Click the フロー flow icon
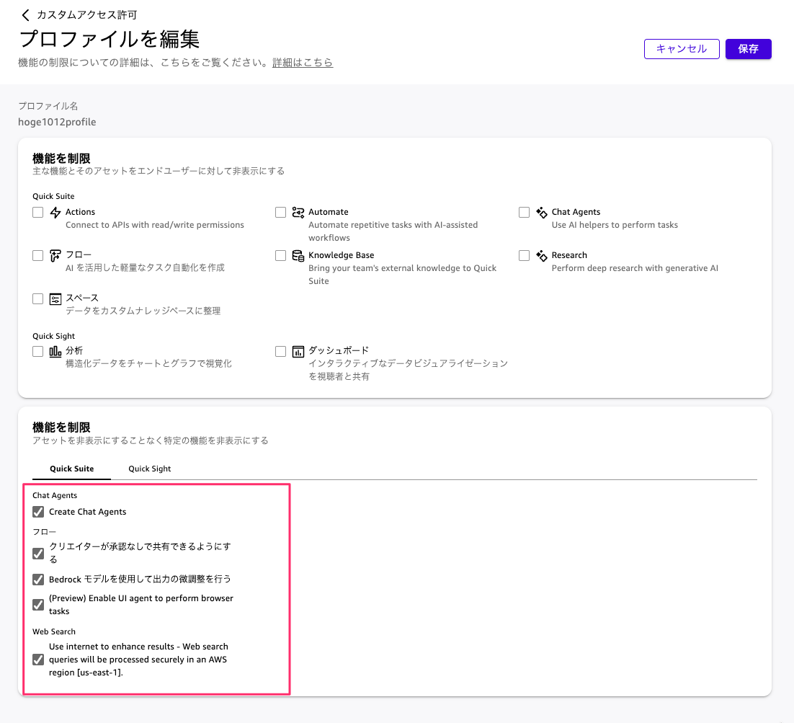This screenshot has height=723, width=794. 55,256
